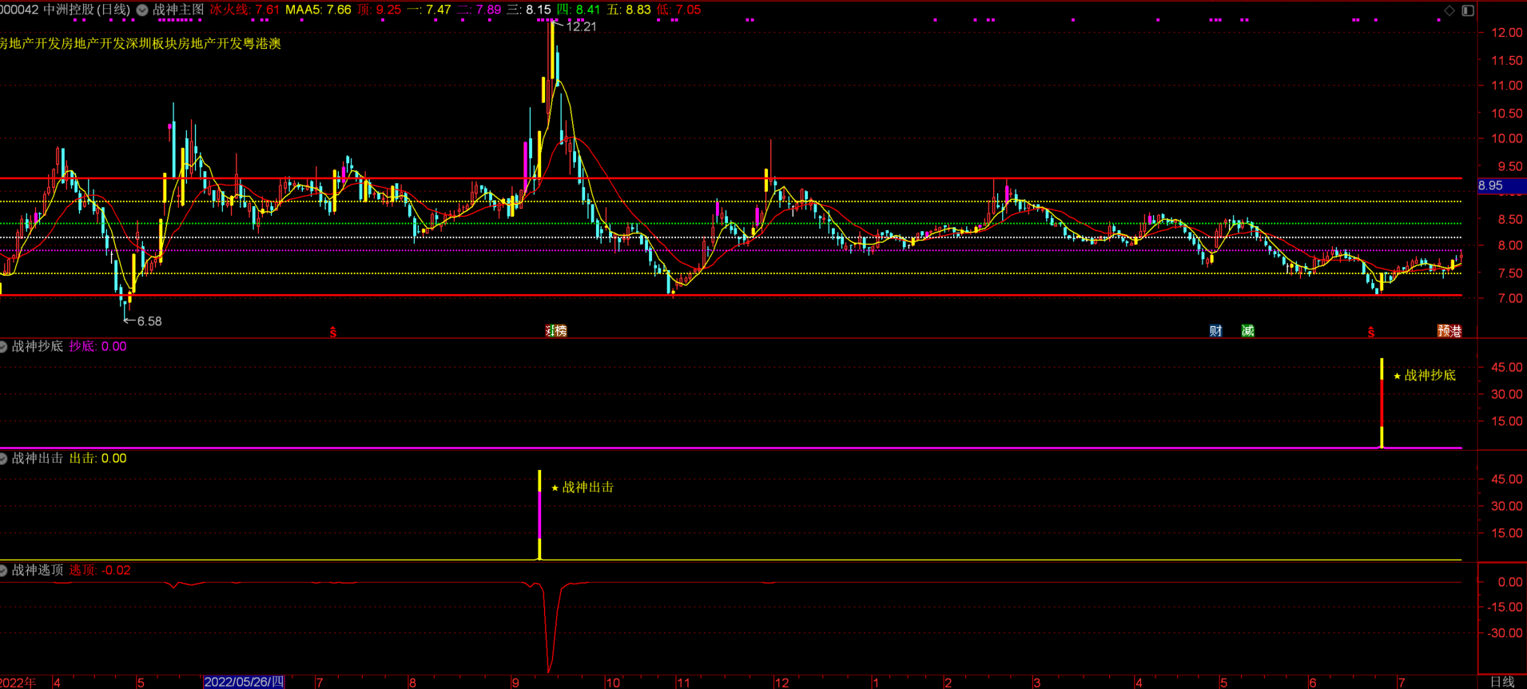Click the red $ marker near month 7 of 2023
This screenshot has width=1527, height=689.
[1371, 332]
